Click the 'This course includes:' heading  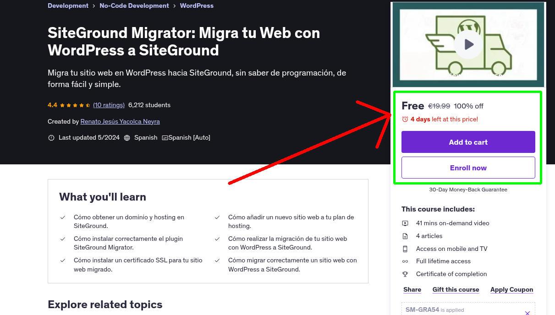pos(438,209)
